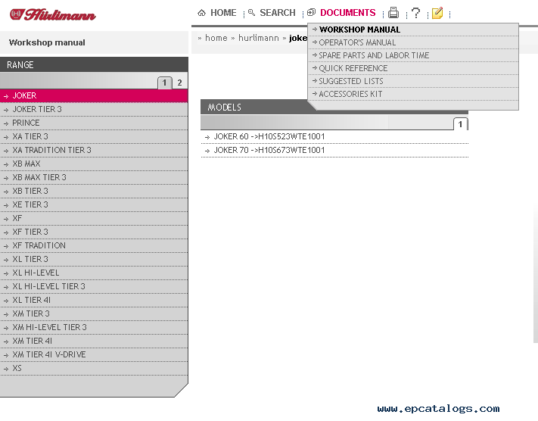
Task: Select Range page 1 tab
Action: (x=165, y=83)
